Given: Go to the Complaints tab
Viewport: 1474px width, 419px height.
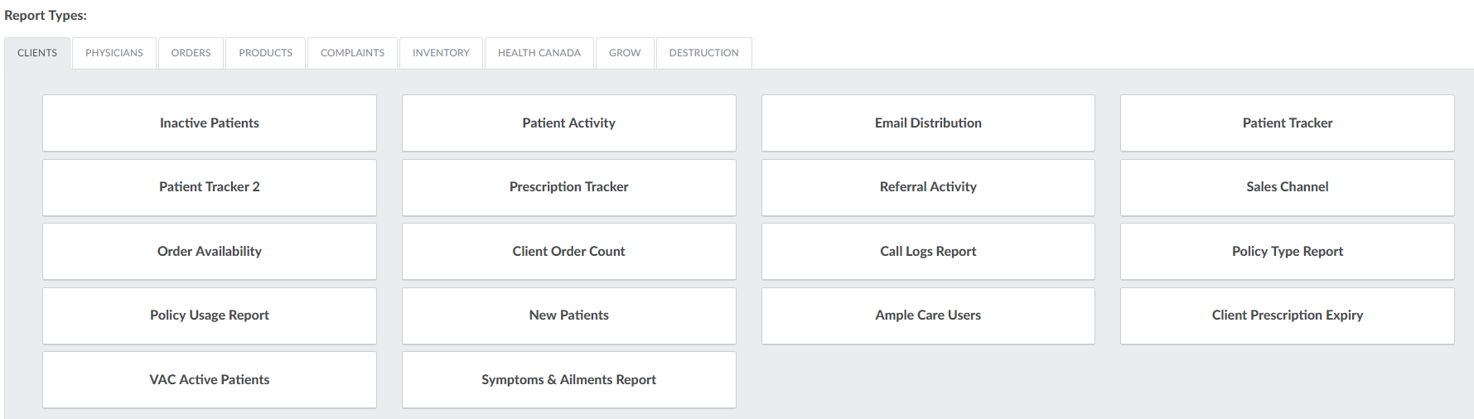Looking at the screenshot, I should 352,53.
